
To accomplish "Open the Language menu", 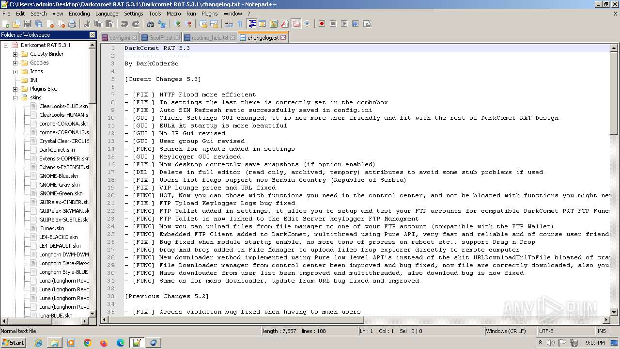I will click(x=107, y=14).
